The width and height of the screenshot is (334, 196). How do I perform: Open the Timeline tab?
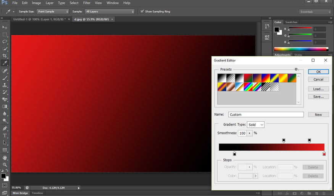point(37,193)
